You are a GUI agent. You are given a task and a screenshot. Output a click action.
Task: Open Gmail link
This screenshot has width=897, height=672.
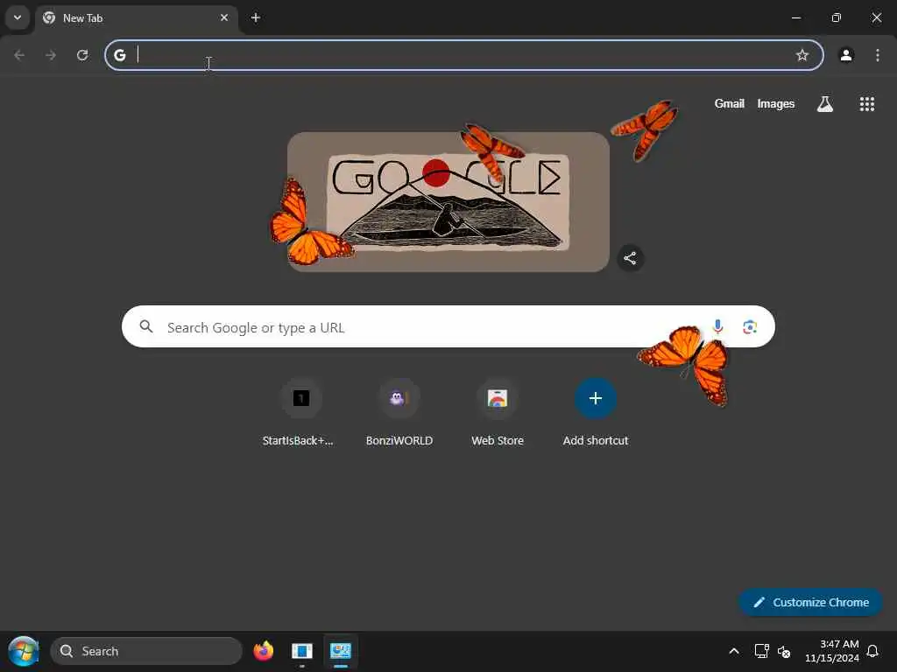click(x=729, y=103)
